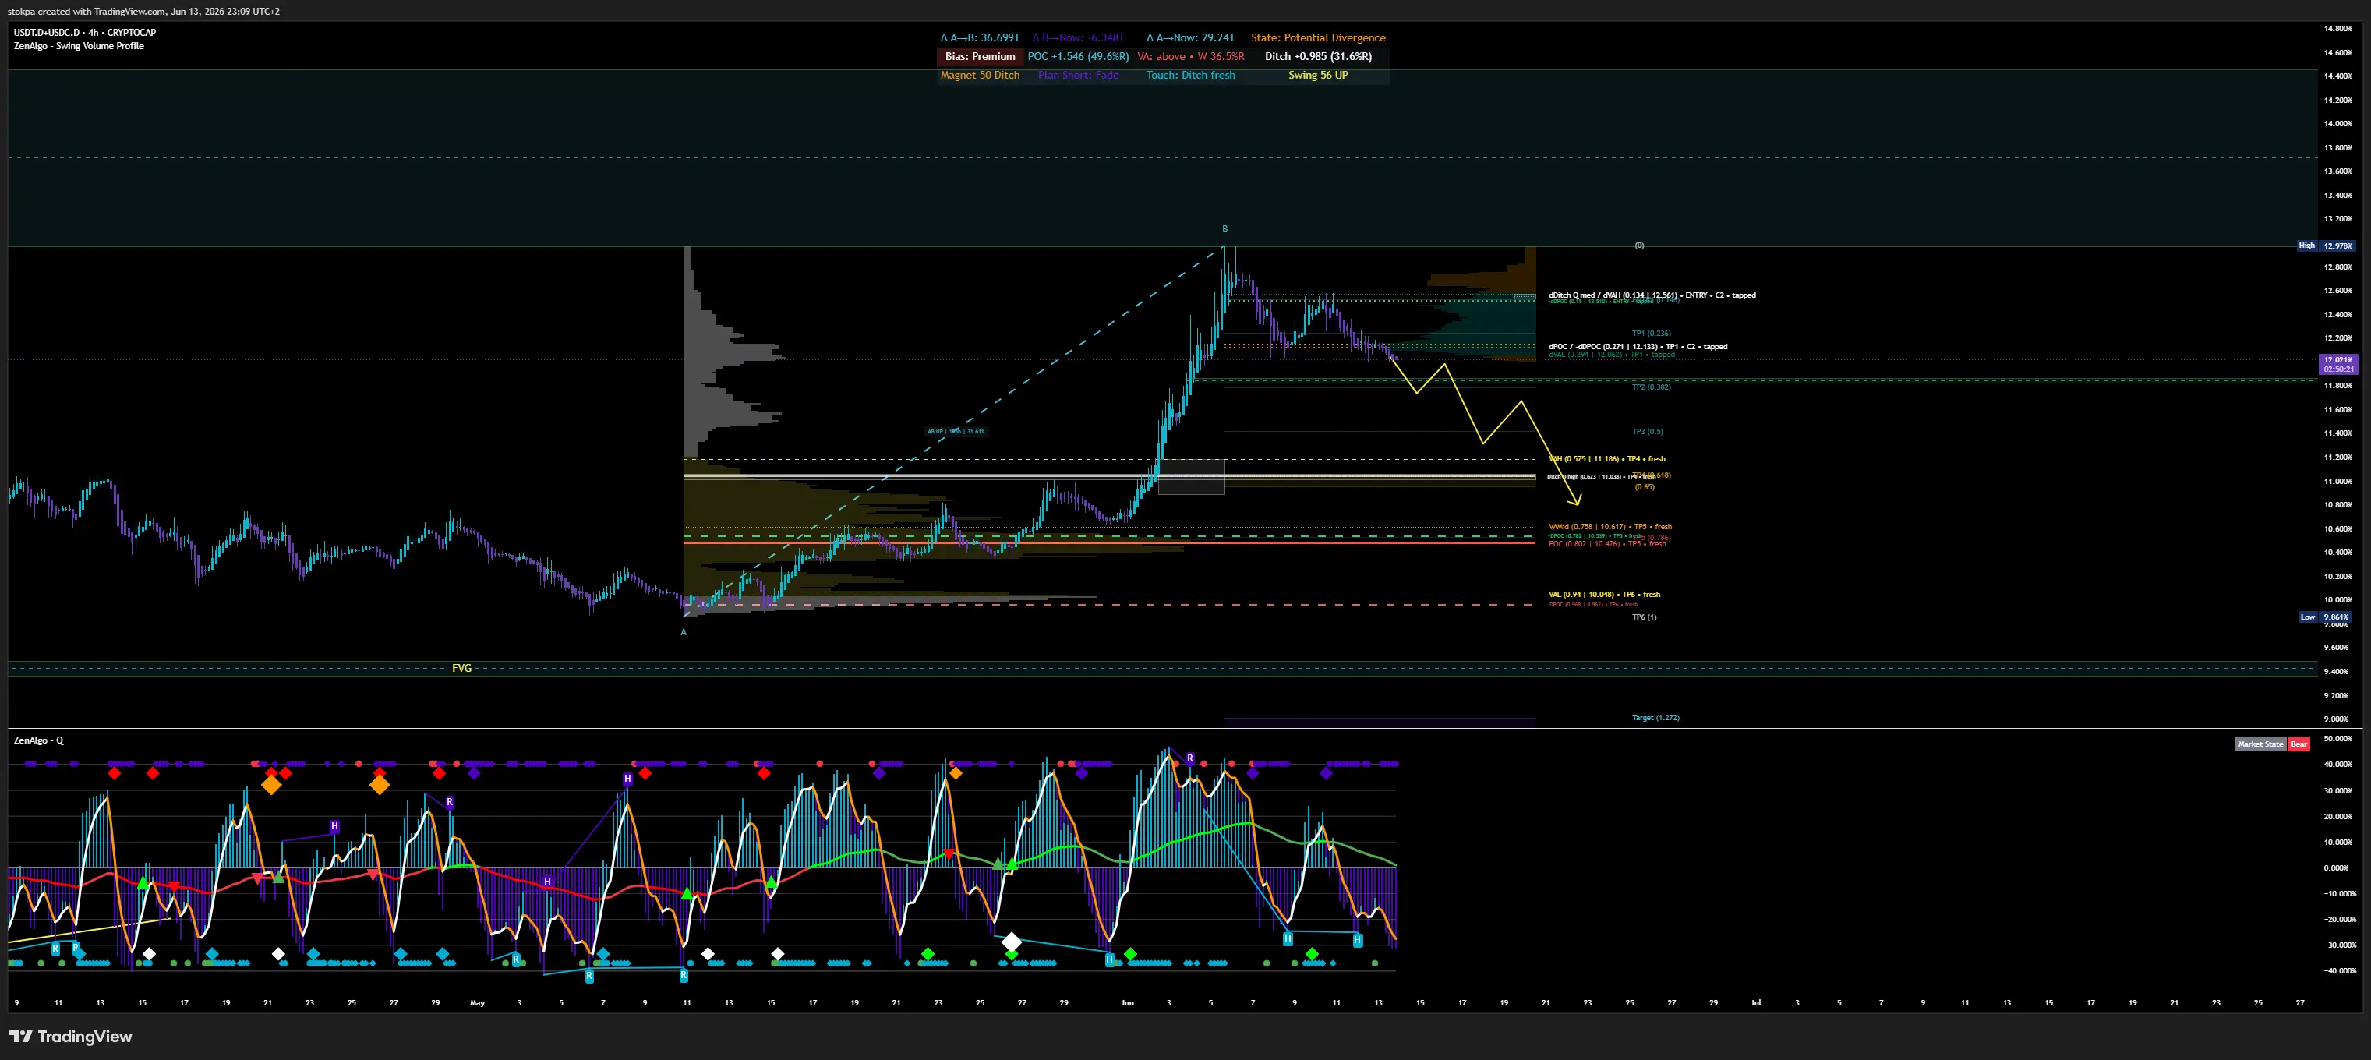Screen dimensions: 2371x1060
Task: Click the 'Target (1.272)' label
Action: pos(1655,718)
